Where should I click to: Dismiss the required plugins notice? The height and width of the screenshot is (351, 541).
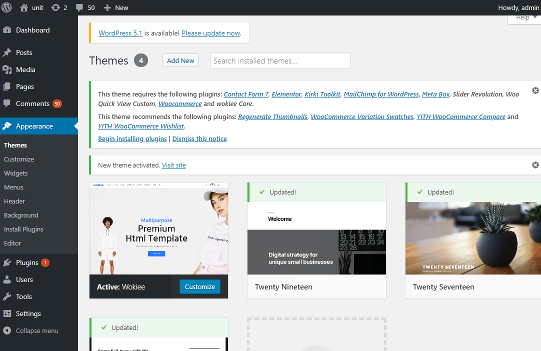click(535, 90)
